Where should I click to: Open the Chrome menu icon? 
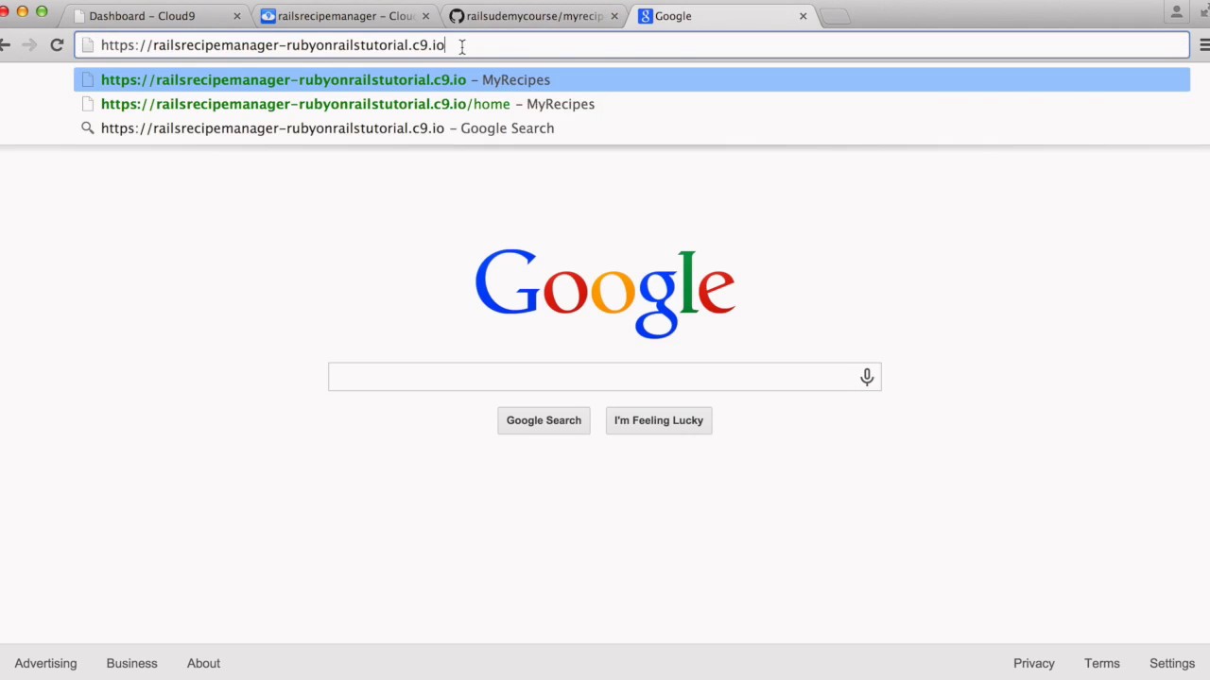(1203, 44)
